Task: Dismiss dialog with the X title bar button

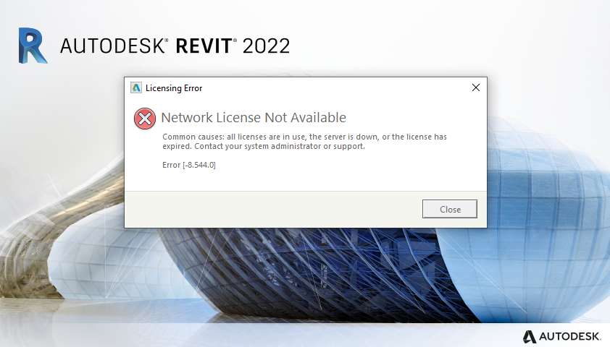Action: pos(475,87)
